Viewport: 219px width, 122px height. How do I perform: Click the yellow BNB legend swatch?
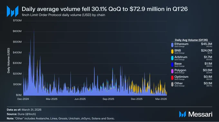(x=172, y=52)
